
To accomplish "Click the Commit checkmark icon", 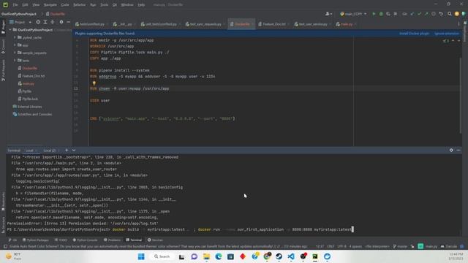I will pos(419,14).
